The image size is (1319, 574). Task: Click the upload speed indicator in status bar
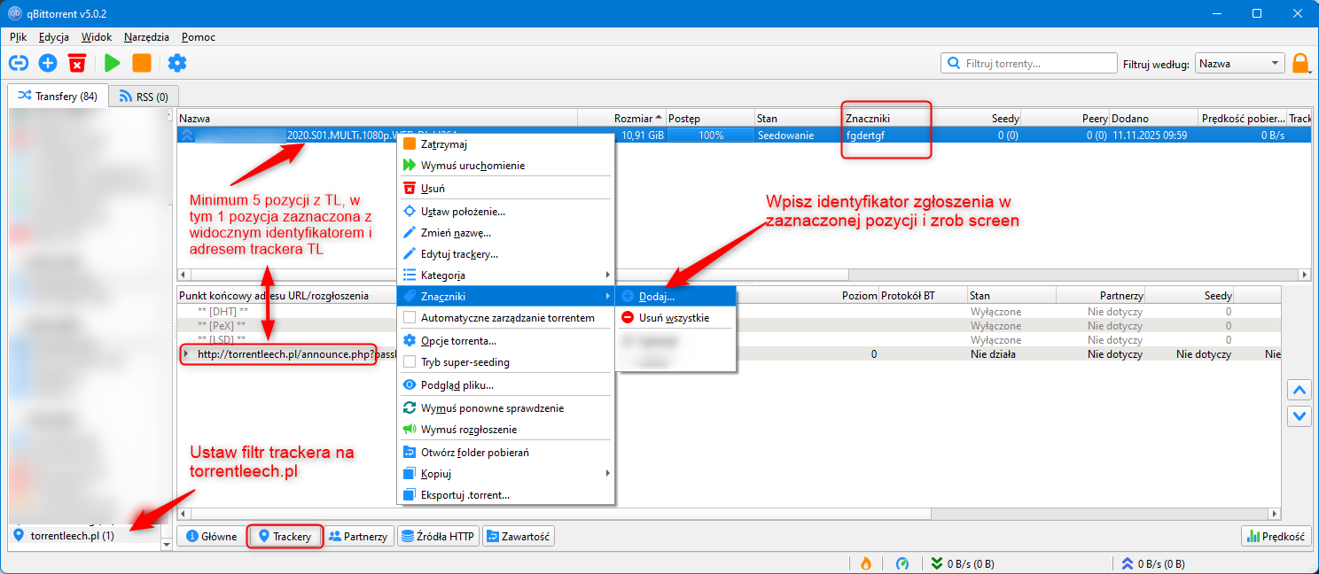pyautogui.click(x=1152, y=563)
